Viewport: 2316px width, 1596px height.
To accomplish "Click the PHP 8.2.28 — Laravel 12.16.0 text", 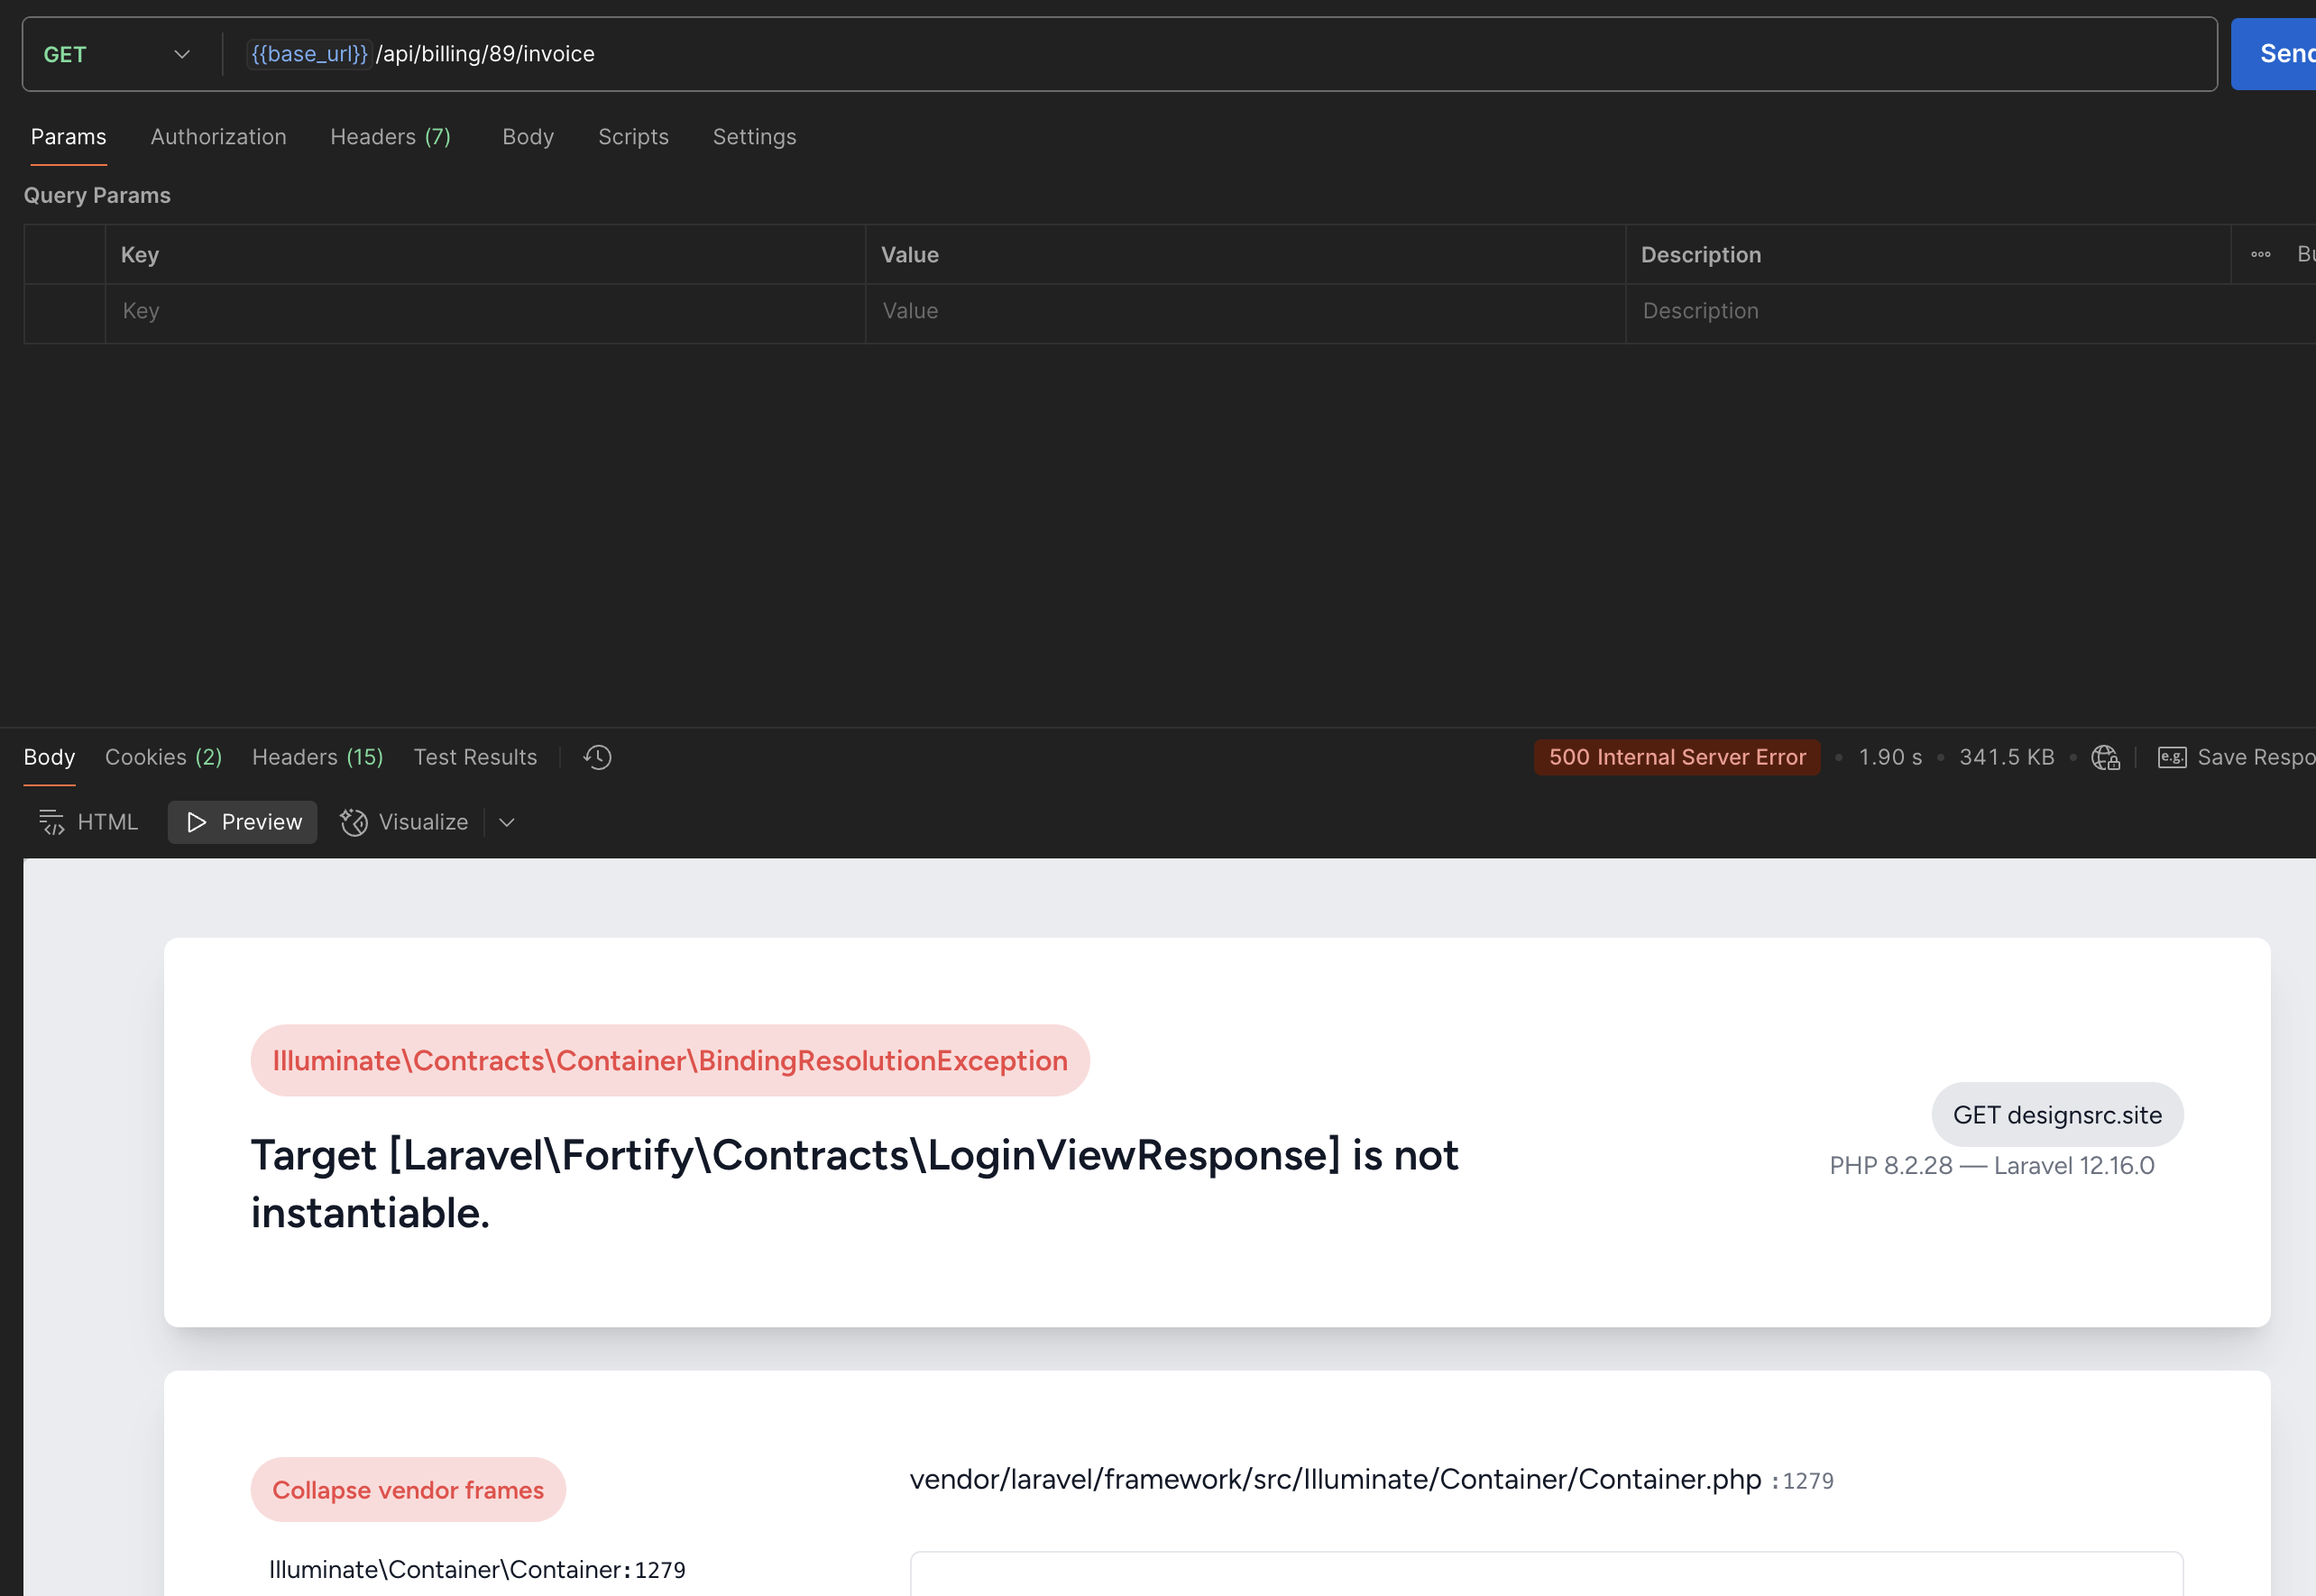I will (1991, 1166).
